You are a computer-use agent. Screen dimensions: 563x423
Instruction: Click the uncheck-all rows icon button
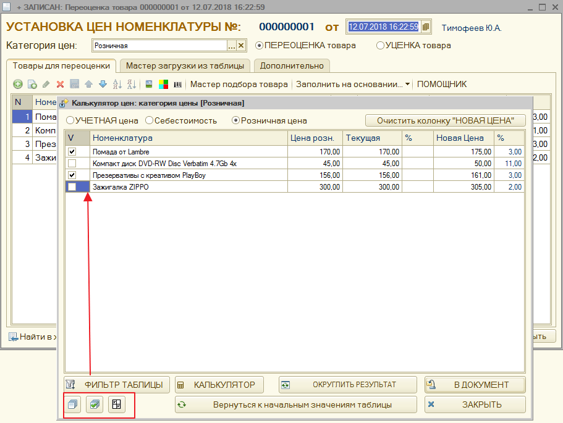pos(73,404)
